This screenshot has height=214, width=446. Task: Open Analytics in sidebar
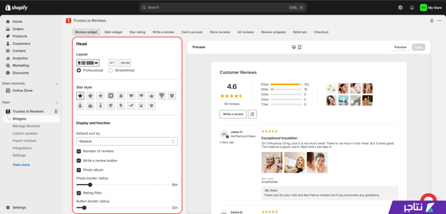20,58
